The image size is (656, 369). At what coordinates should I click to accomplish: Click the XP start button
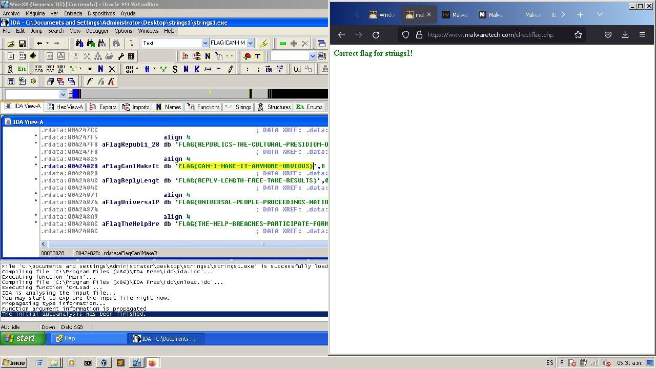pyautogui.click(x=18, y=338)
